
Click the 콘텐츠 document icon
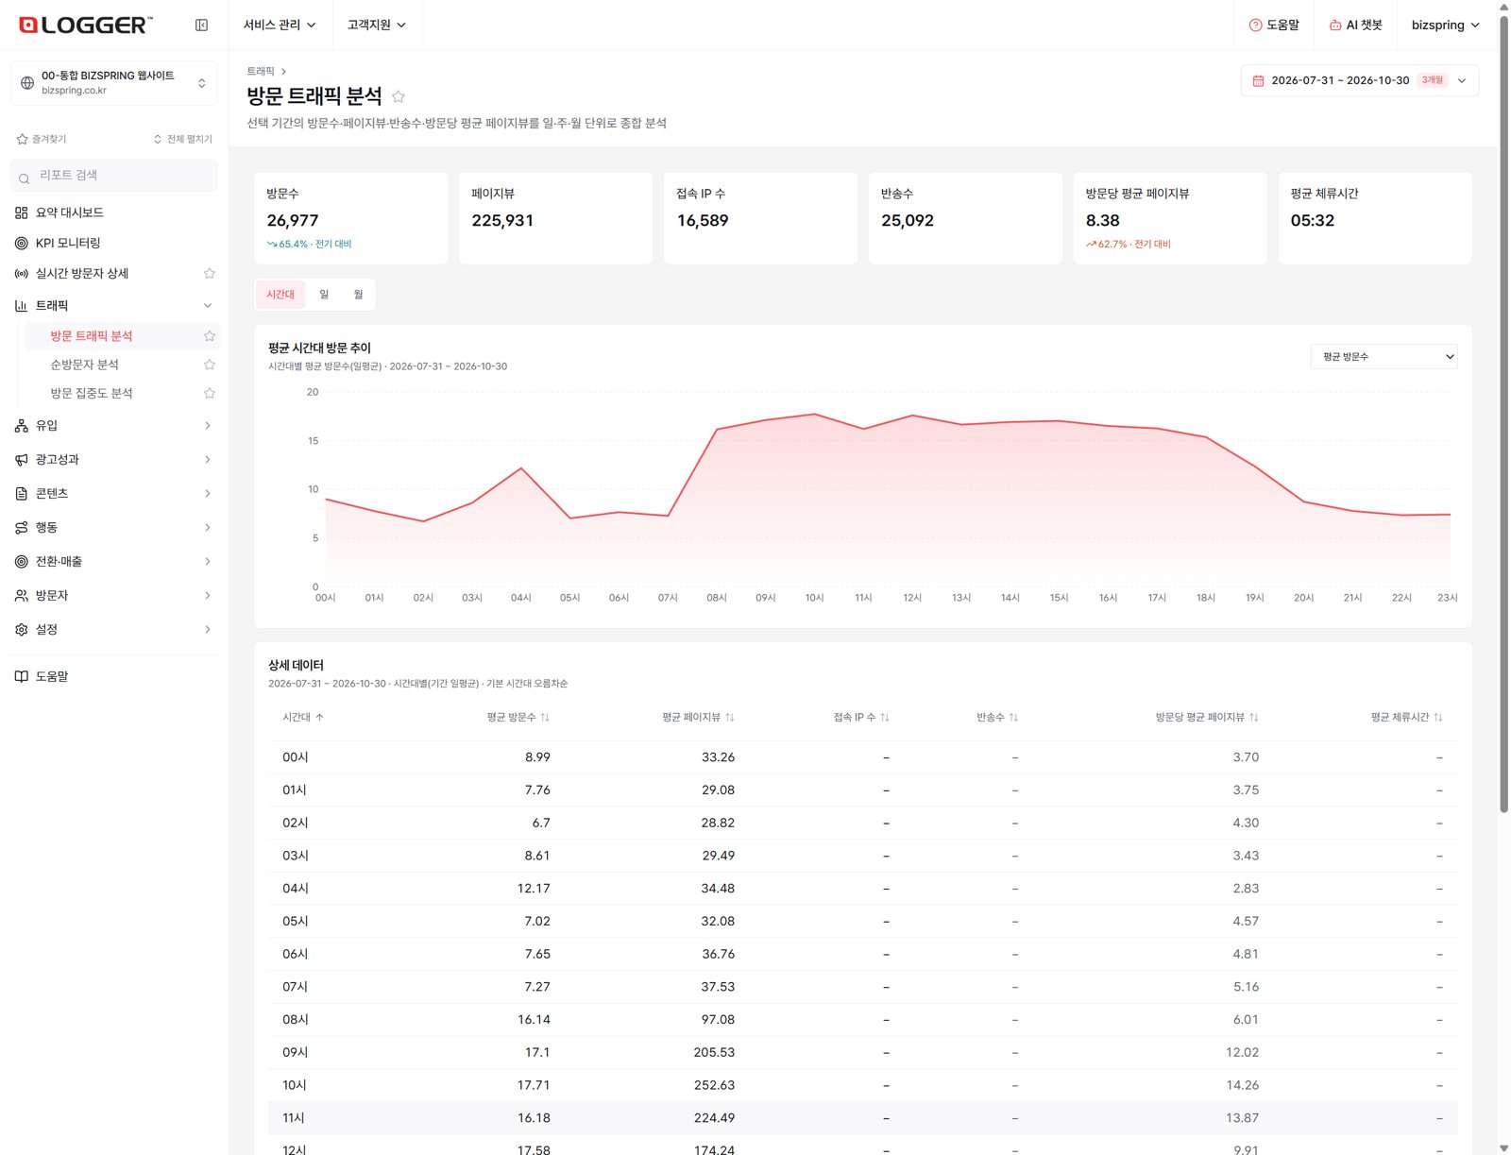(x=22, y=494)
